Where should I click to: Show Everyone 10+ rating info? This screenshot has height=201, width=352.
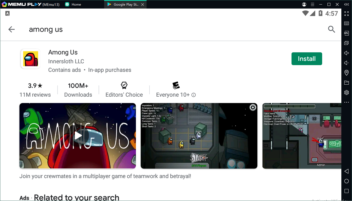(194, 95)
